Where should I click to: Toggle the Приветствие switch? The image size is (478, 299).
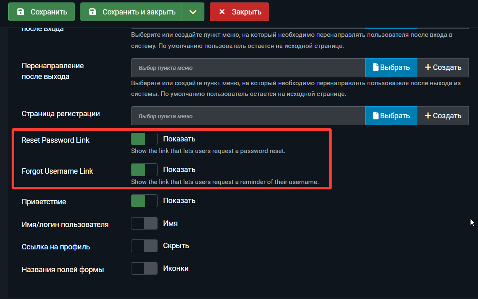[144, 201]
